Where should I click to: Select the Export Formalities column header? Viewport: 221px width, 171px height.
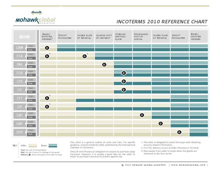pyautogui.click(x=66, y=37)
